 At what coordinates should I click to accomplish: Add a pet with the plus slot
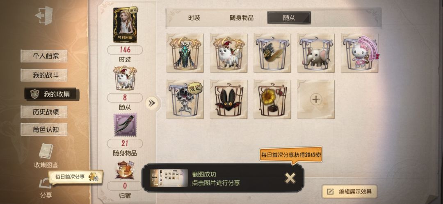[316, 99]
